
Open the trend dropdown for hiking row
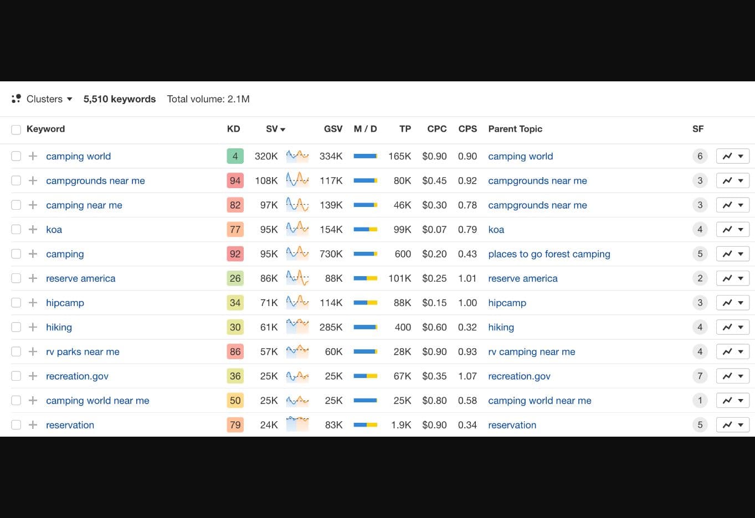(x=733, y=327)
